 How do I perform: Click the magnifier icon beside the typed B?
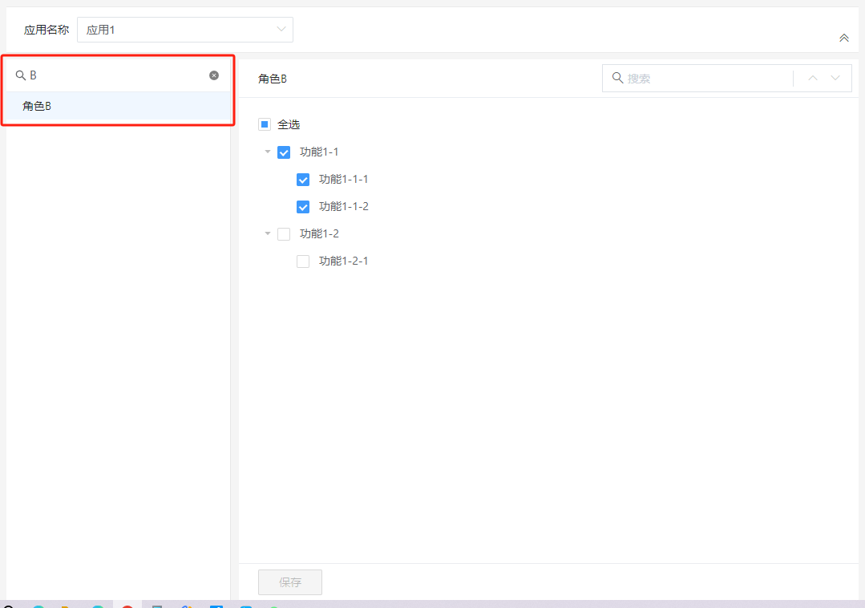(x=21, y=75)
